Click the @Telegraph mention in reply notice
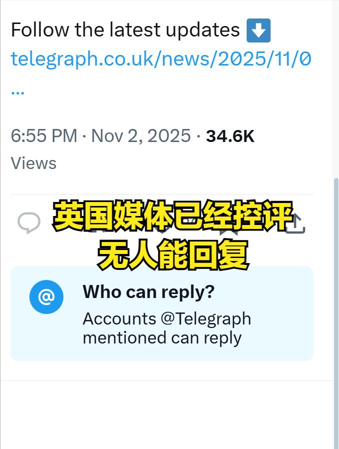This screenshot has height=449, width=339. (x=206, y=318)
